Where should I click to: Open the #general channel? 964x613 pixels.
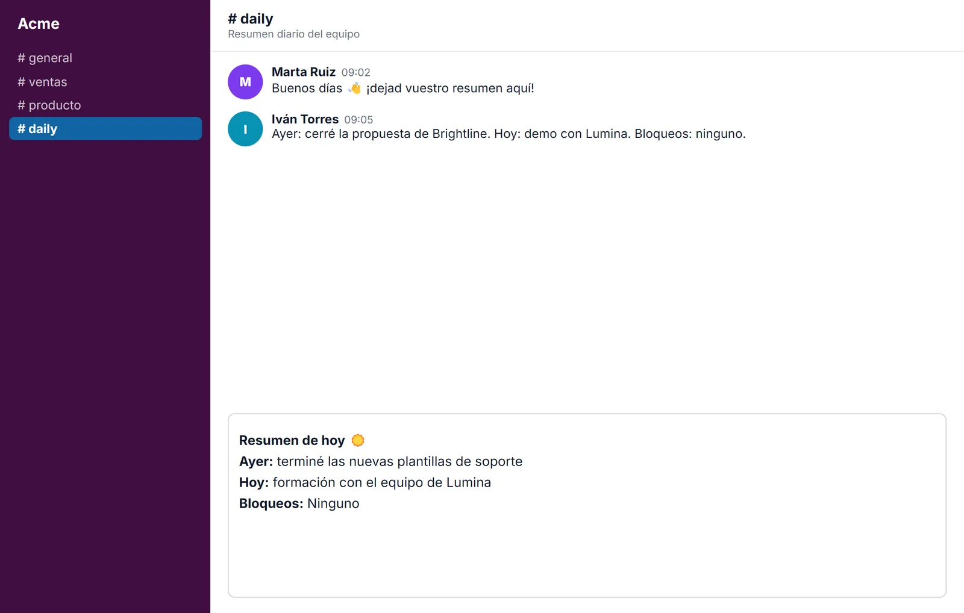point(105,58)
